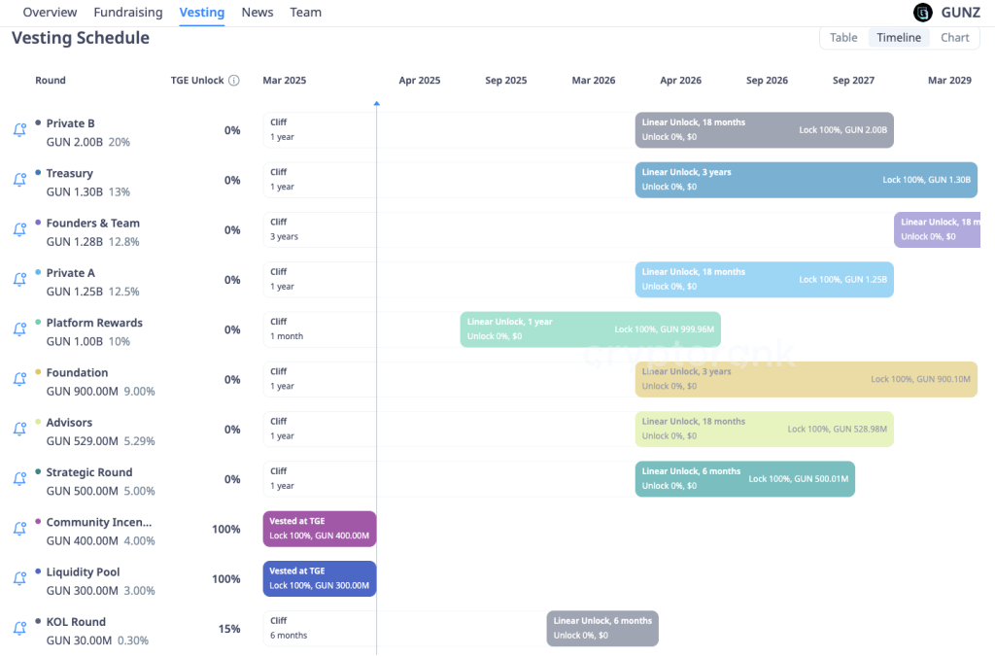
Task: Click the colored dot beside Private B
Action: [x=38, y=122]
